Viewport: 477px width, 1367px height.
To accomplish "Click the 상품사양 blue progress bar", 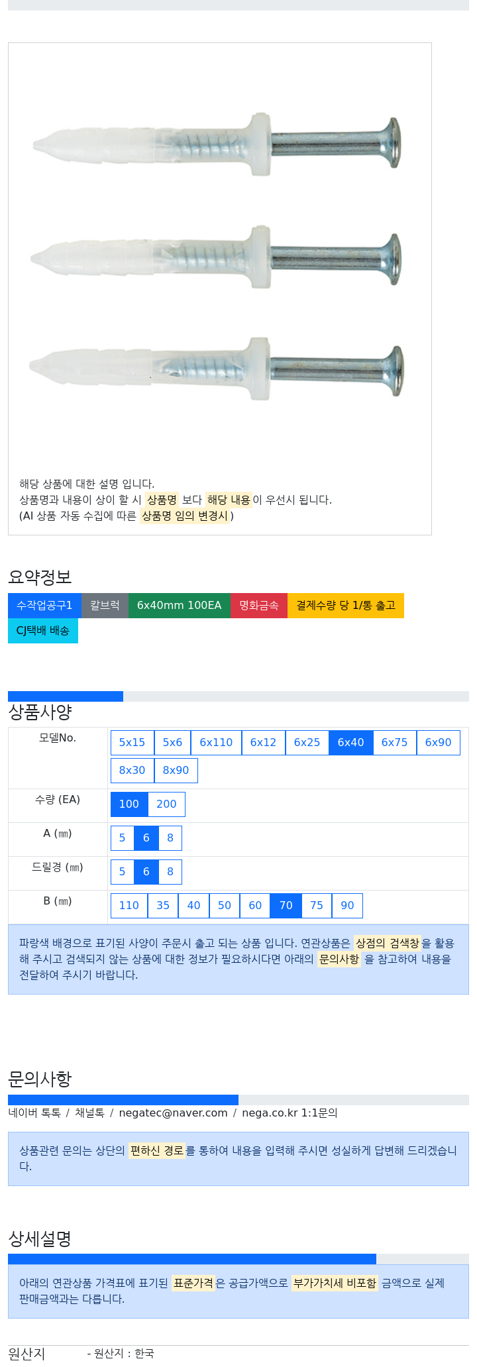I will 66,696.
